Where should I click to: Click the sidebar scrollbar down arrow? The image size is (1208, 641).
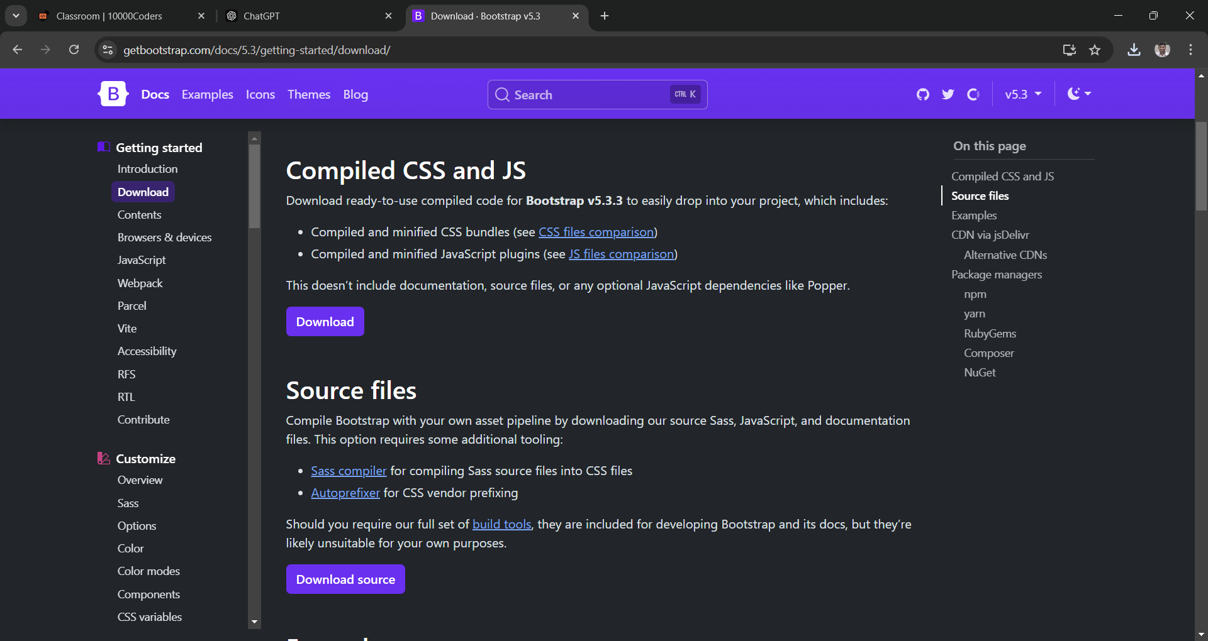tap(254, 622)
